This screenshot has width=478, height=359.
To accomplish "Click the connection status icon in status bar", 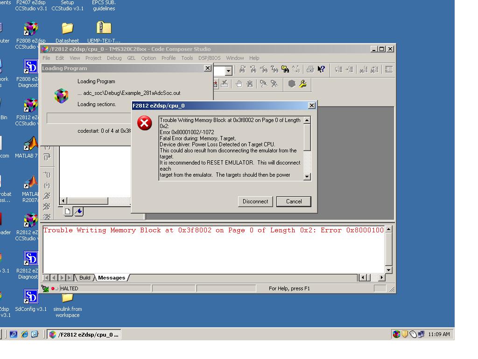I will 45,288.
